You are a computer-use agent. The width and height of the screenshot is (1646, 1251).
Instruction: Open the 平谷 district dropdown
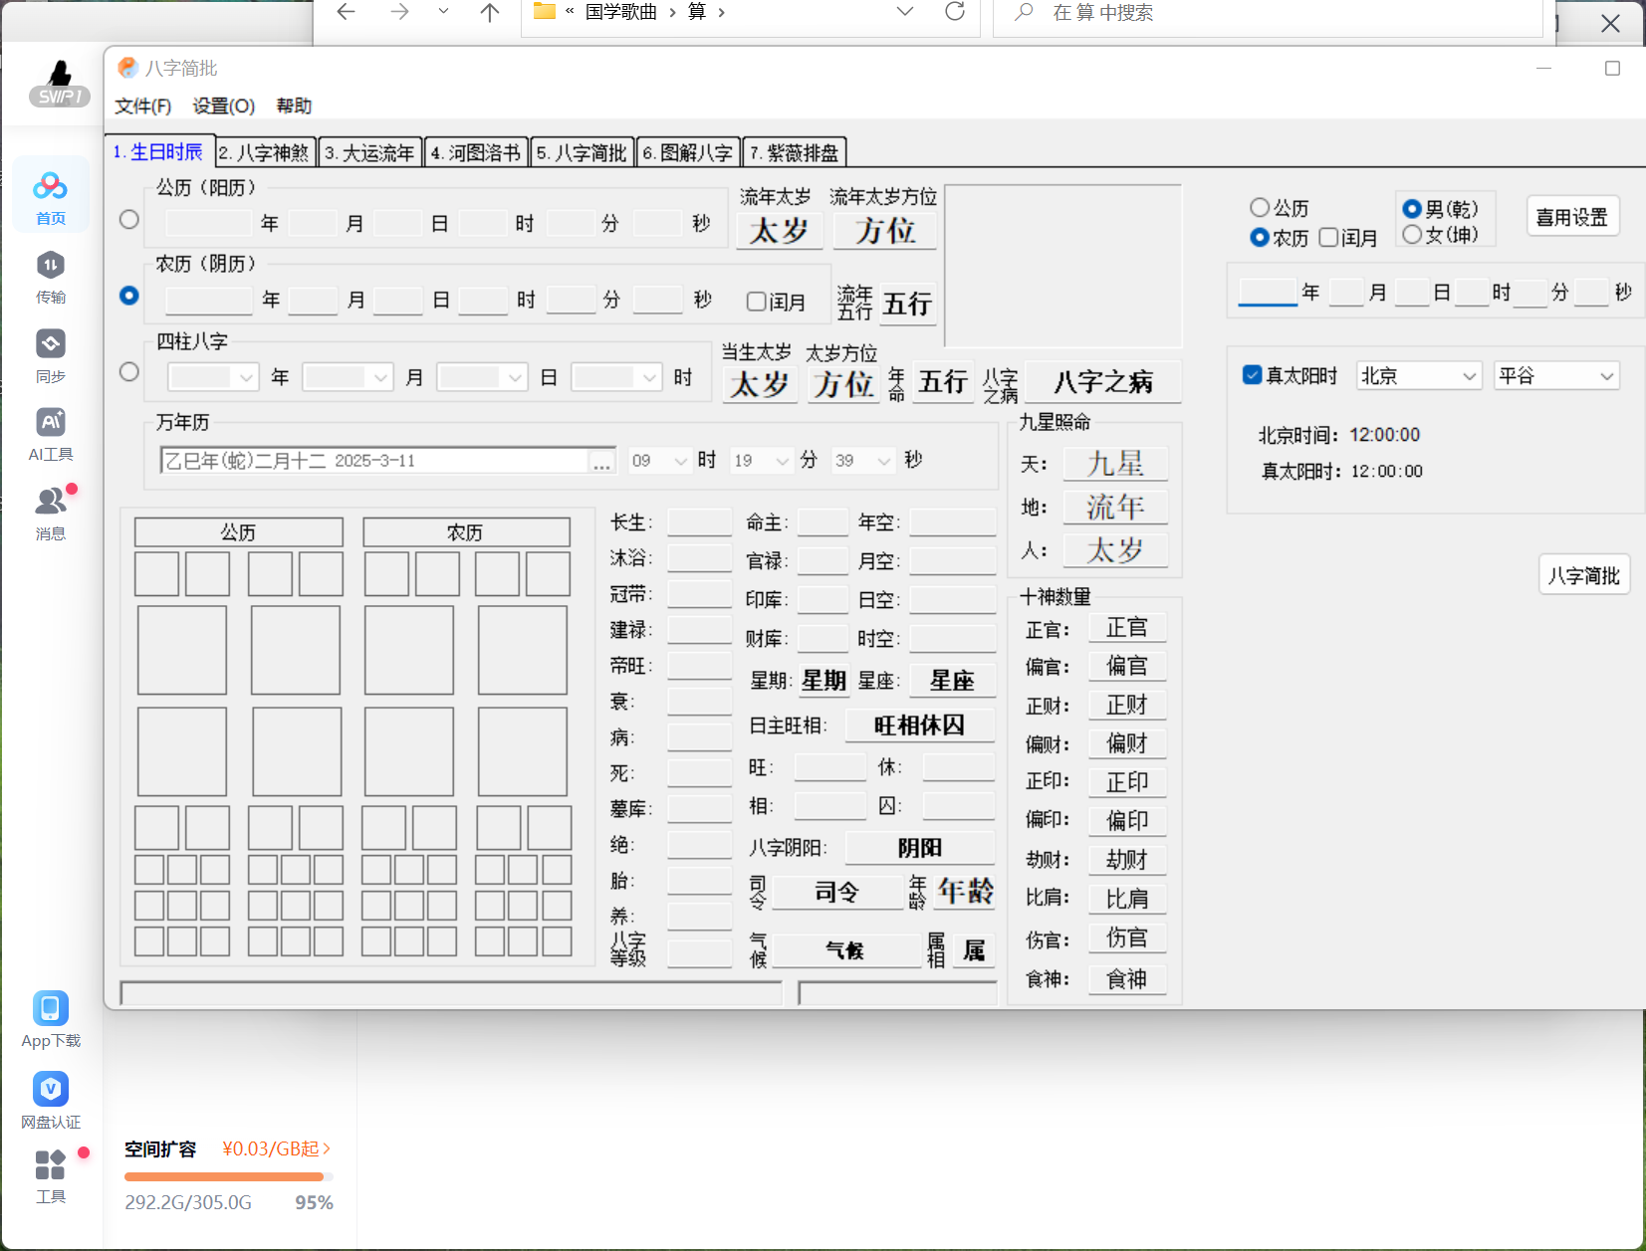click(x=1556, y=376)
